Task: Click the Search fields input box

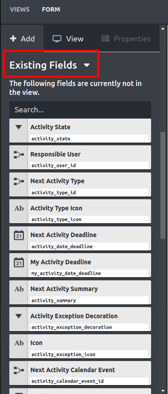Action: tap(80, 110)
